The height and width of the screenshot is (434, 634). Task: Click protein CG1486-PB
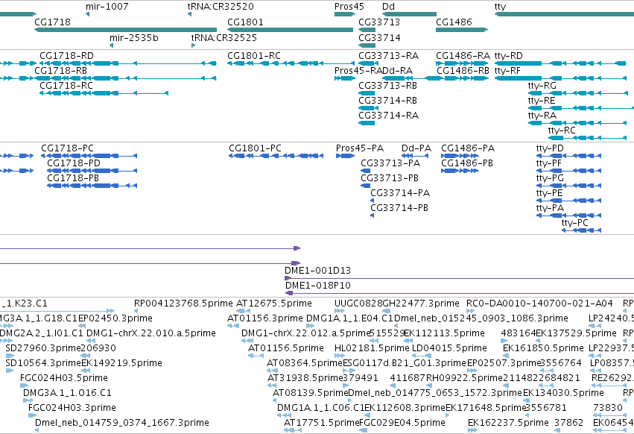pyautogui.click(x=460, y=171)
